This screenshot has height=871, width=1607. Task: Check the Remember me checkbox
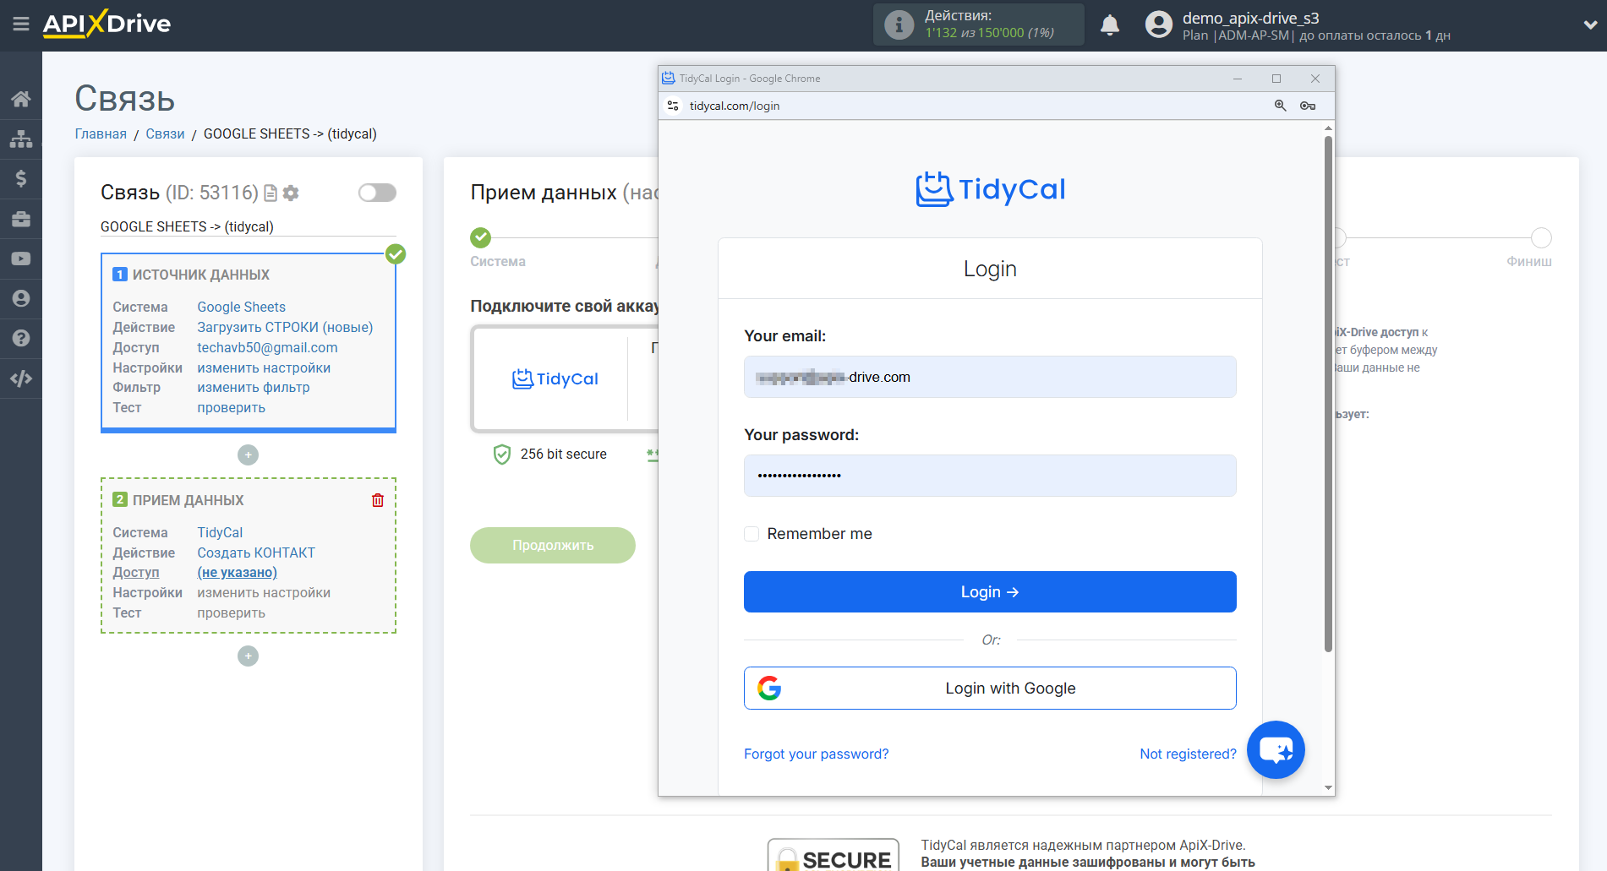point(752,533)
